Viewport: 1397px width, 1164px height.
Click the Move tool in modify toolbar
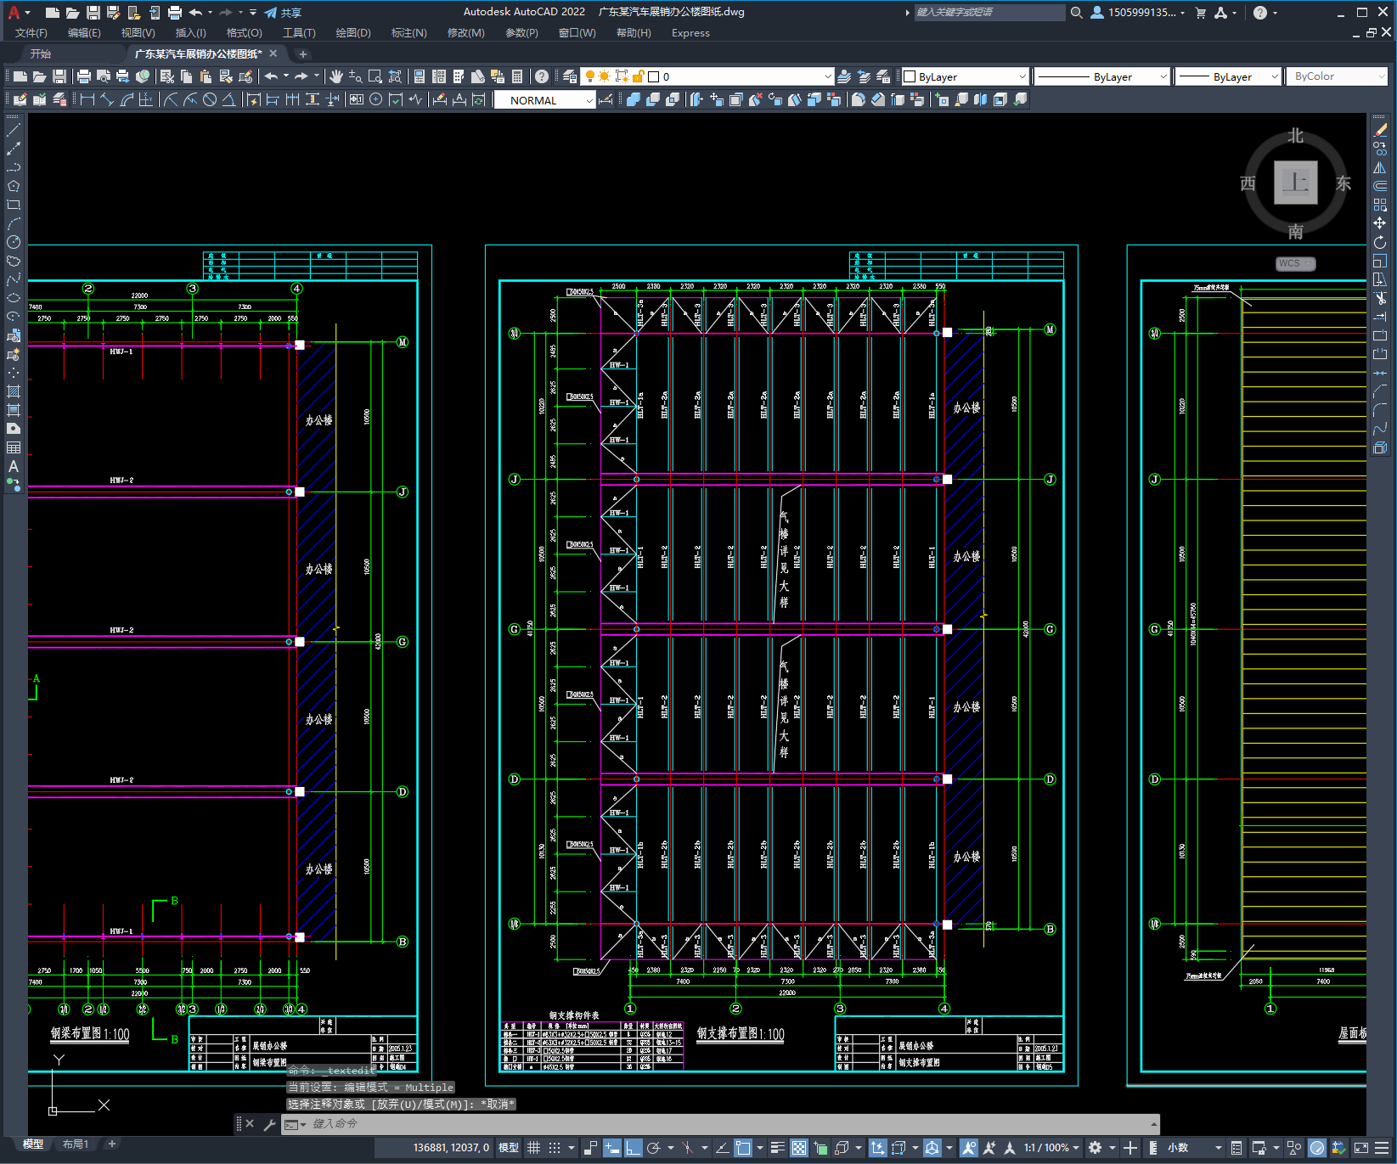pos(1380,223)
